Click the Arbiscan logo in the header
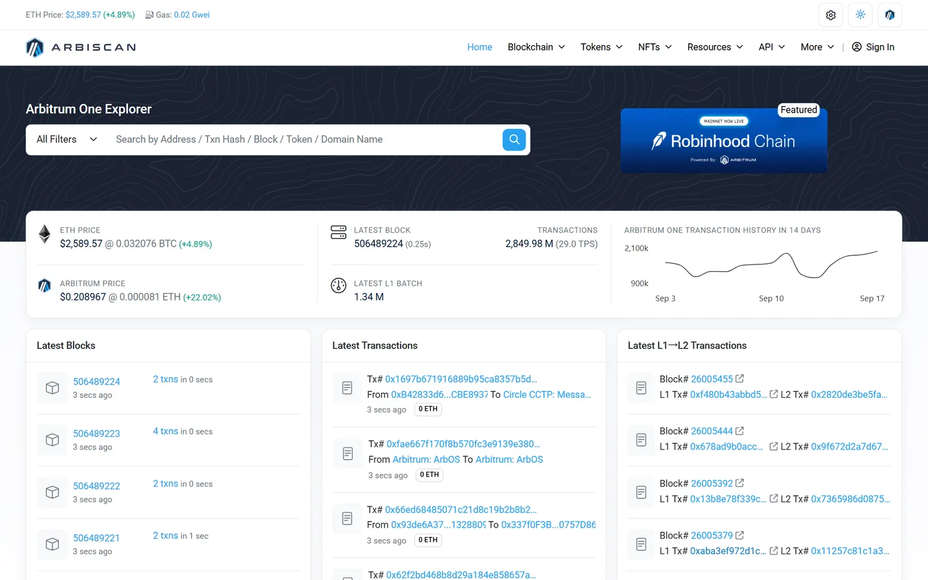928x580 pixels. [81, 47]
